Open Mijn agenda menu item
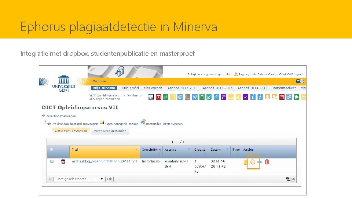Image resolution: width=352 pixels, height=198 pixels. [x=153, y=88]
